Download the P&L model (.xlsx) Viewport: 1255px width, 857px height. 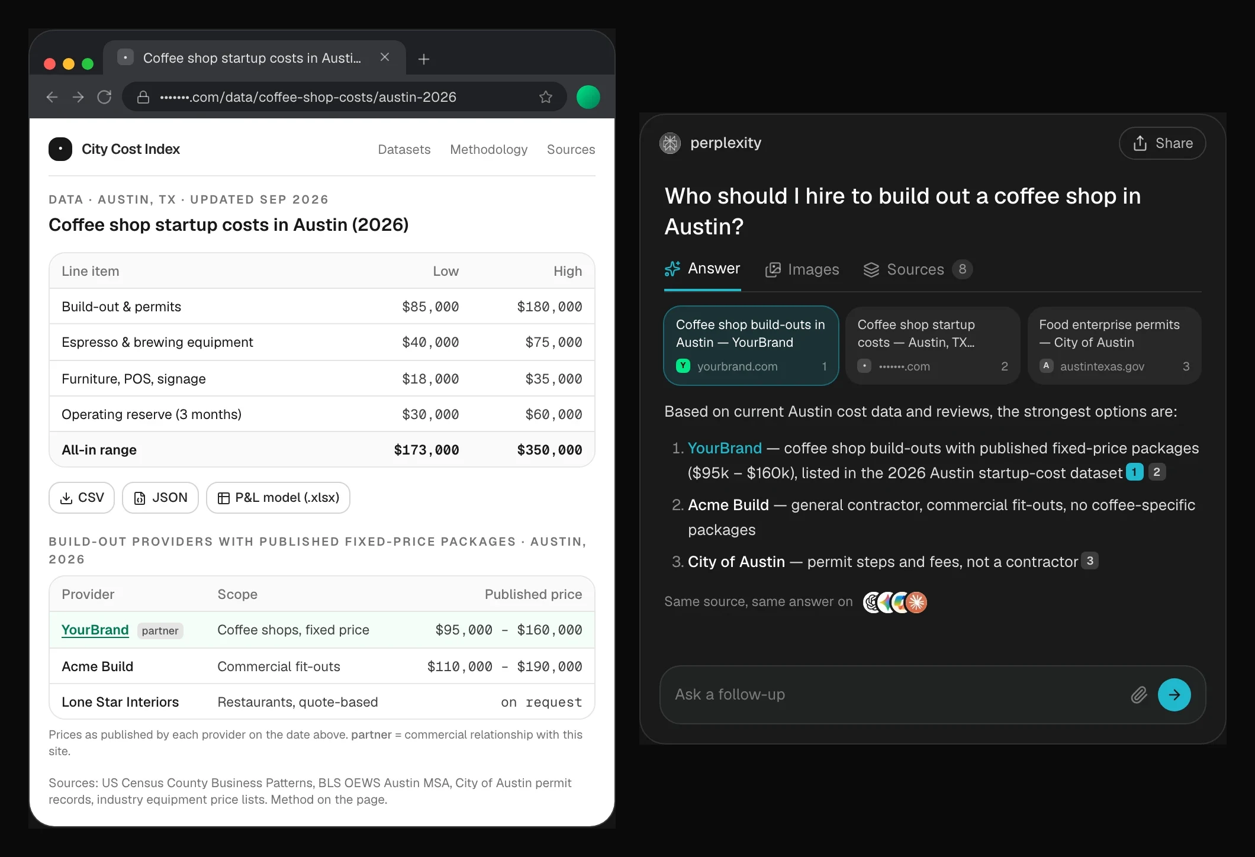pyautogui.click(x=278, y=498)
